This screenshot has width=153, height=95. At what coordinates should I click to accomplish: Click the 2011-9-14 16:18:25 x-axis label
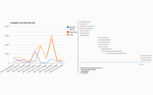tap(57, 69)
